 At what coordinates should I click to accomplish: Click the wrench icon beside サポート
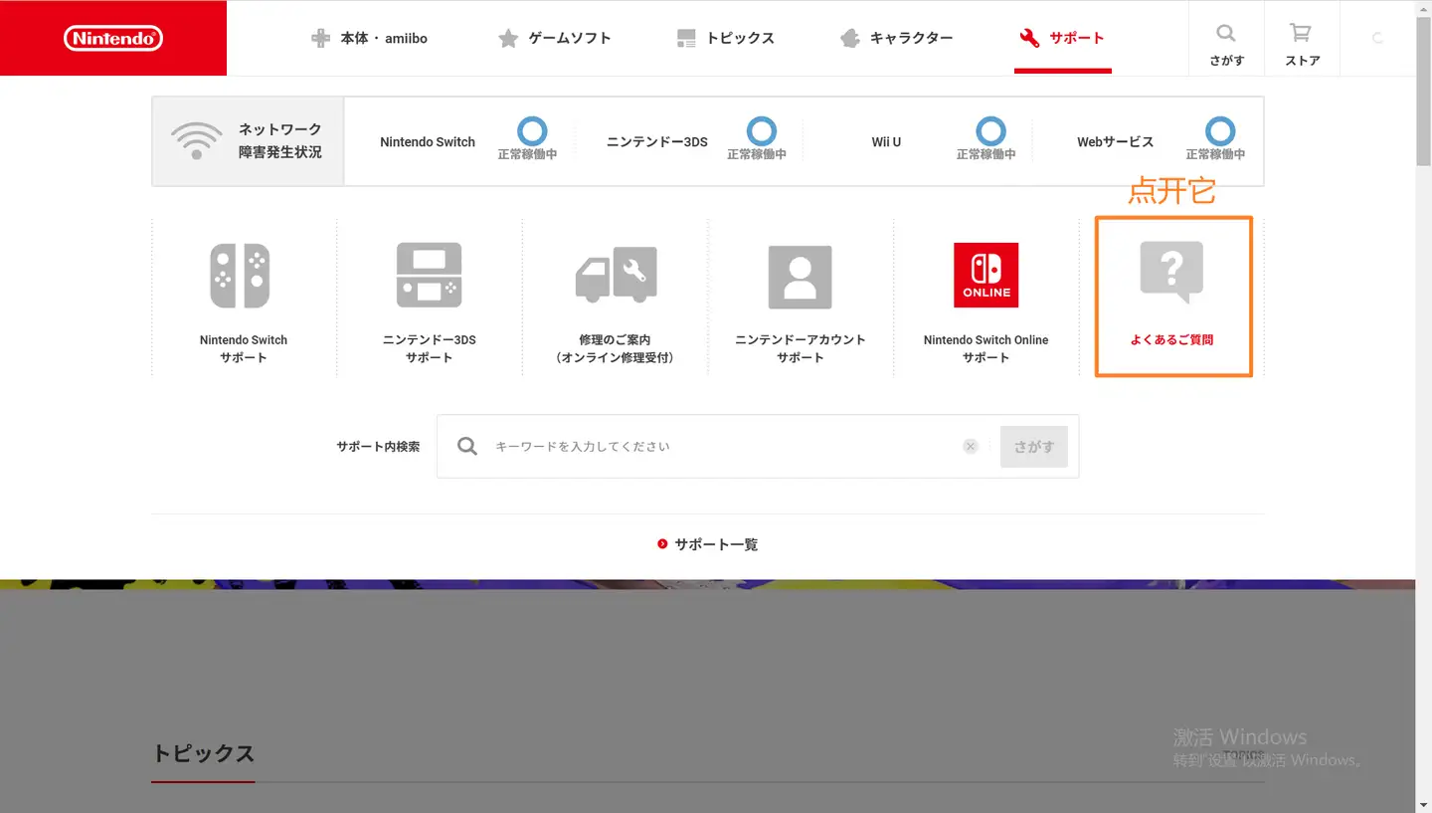(x=1029, y=38)
